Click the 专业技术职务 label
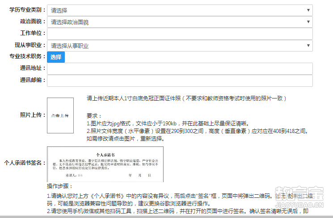333x218 pixels. click(x=27, y=56)
